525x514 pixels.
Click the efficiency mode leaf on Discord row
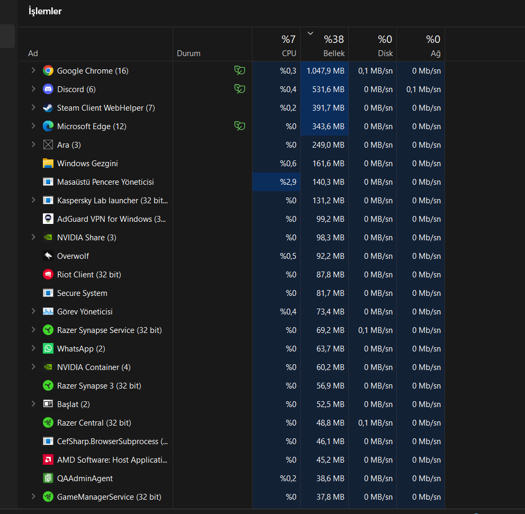click(240, 89)
